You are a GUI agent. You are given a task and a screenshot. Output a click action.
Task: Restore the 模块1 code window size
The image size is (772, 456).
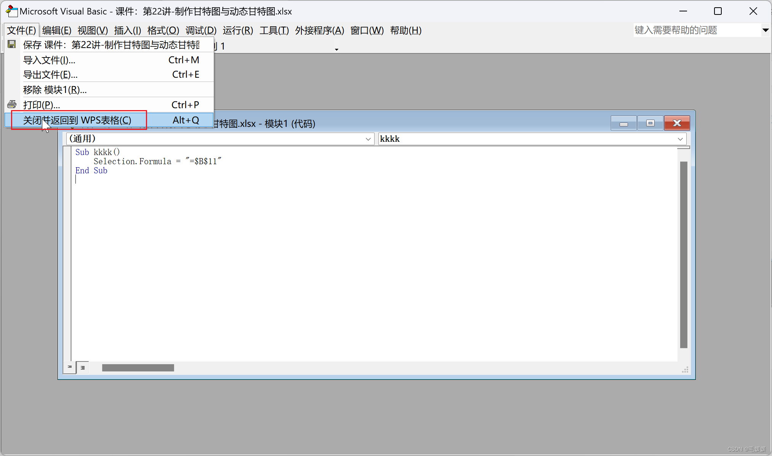(x=650, y=123)
